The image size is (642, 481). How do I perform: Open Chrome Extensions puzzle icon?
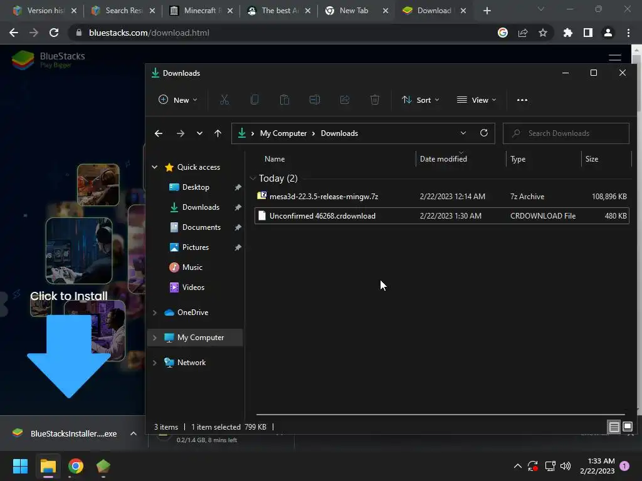pyautogui.click(x=567, y=33)
